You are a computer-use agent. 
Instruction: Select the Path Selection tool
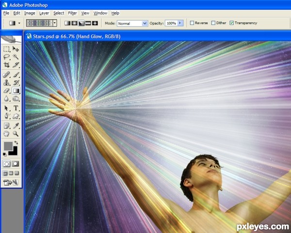6,108
